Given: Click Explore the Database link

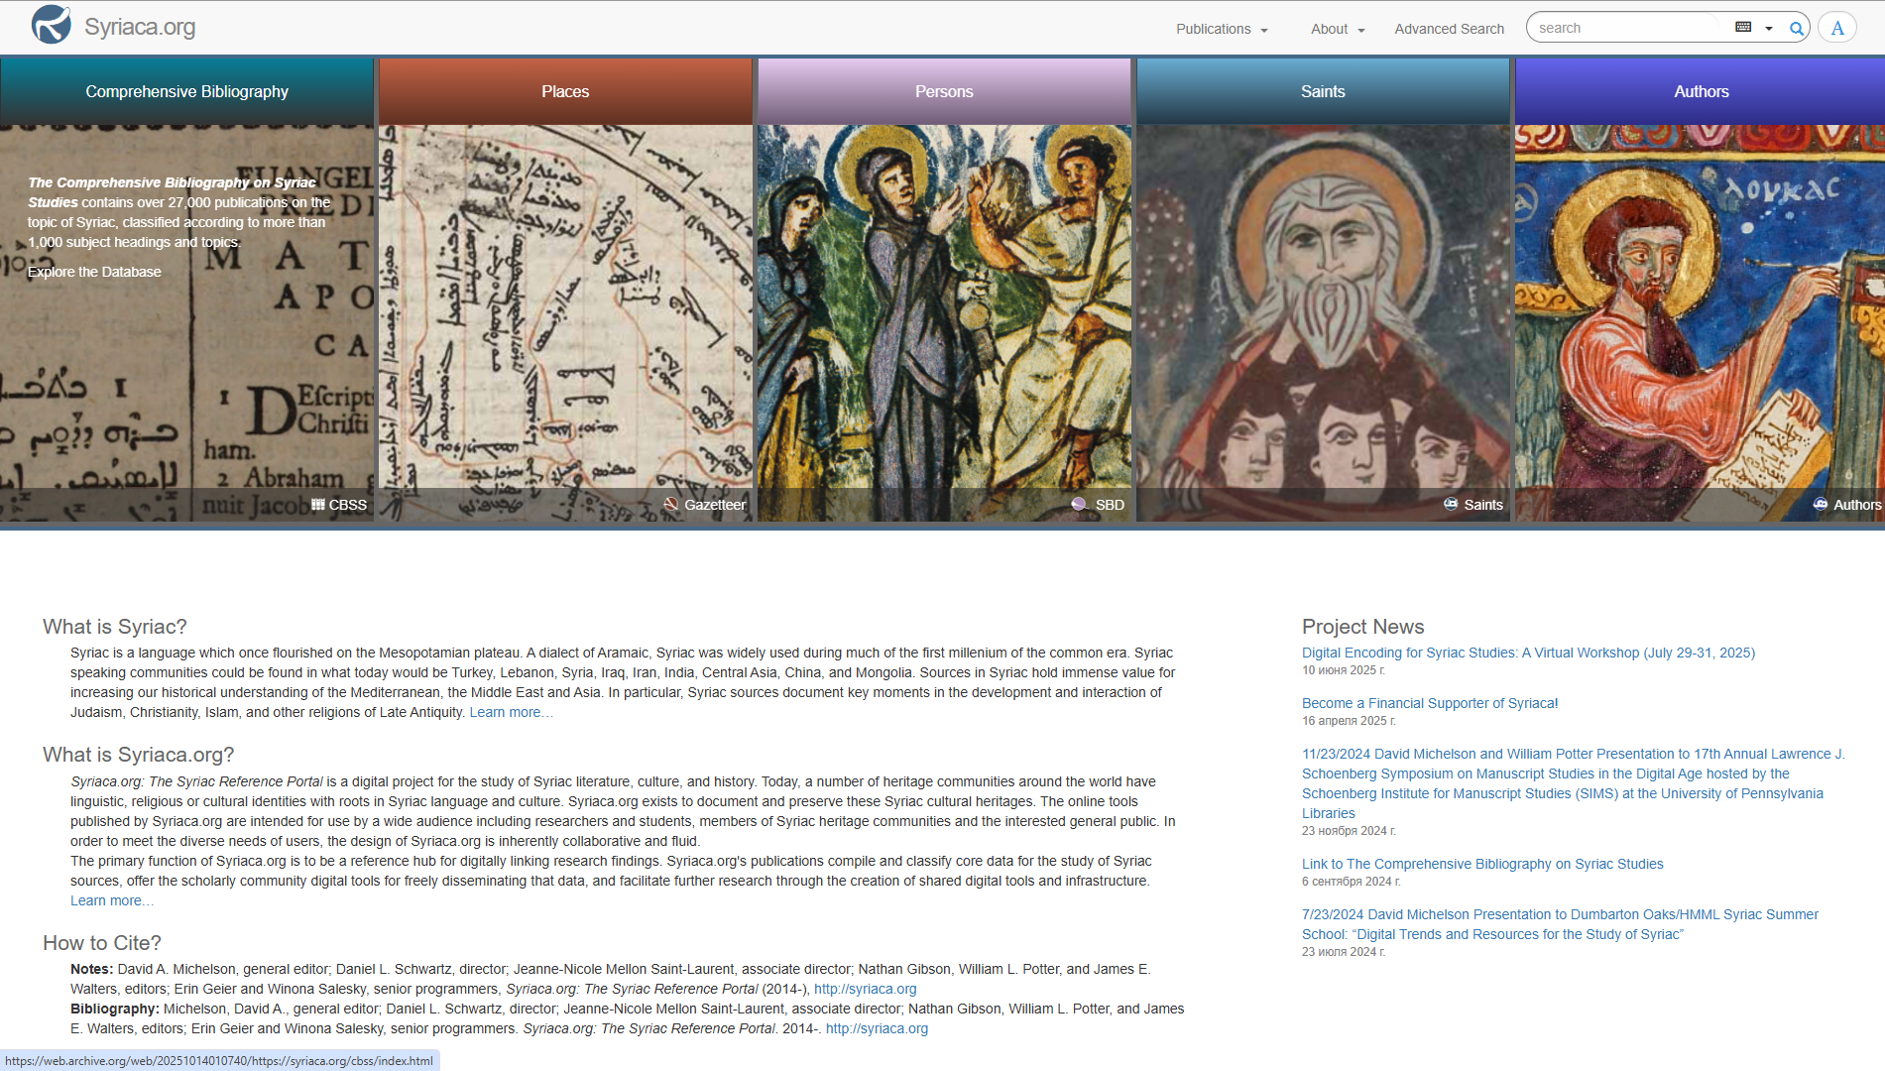Looking at the screenshot, I should point(94,272).
